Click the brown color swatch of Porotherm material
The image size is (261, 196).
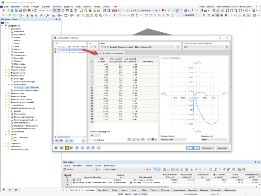coord(74,183)
